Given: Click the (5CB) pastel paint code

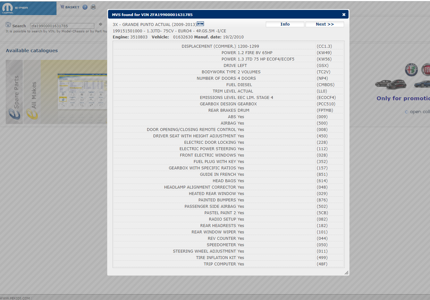Looking at the screenshot, I should (x=322, y=213).
